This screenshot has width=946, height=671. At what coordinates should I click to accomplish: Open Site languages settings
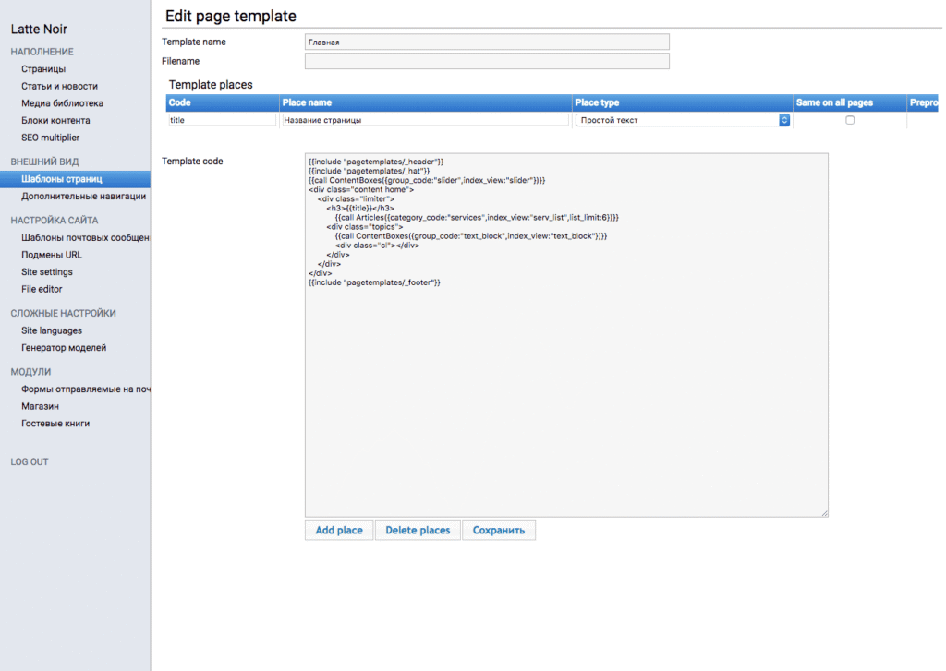[x=52, y=330]
